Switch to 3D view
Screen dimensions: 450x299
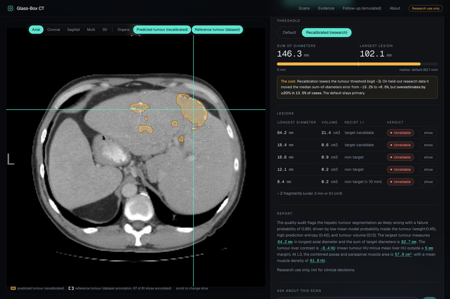point(105,30)
